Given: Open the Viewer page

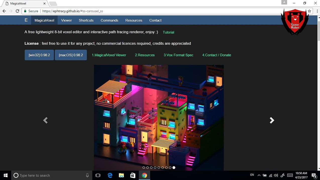Looking at the screenshot, I should [x=66, y=20].
